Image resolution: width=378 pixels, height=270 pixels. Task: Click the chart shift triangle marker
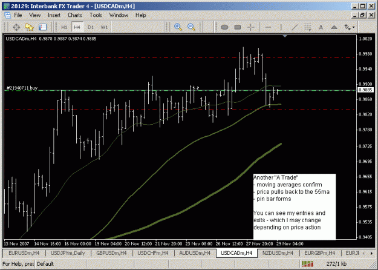pos(285,36)
